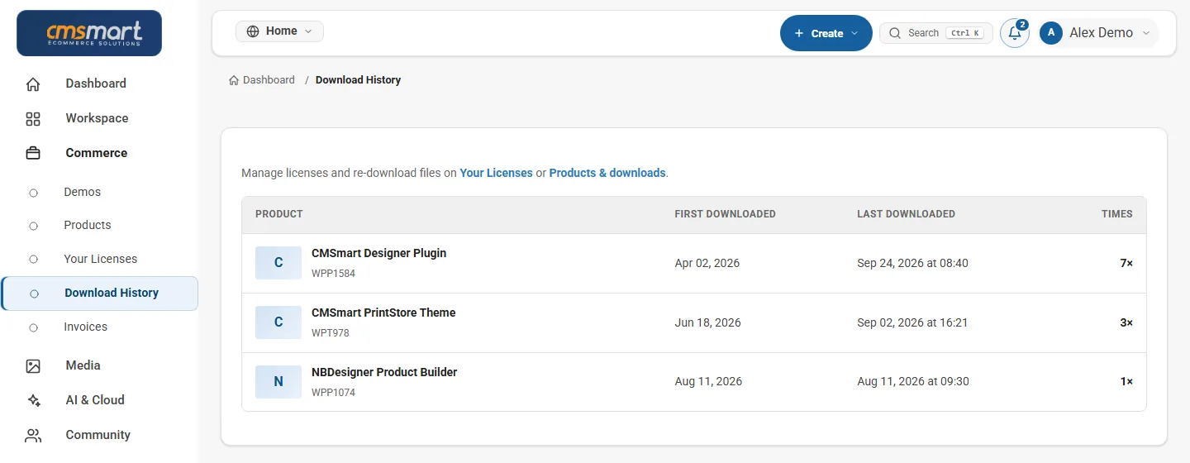Click the Community people icon

pos(33,435)
